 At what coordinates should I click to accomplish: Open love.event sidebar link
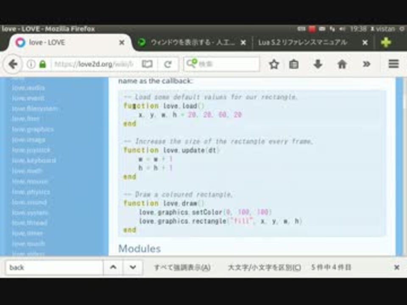28,98
